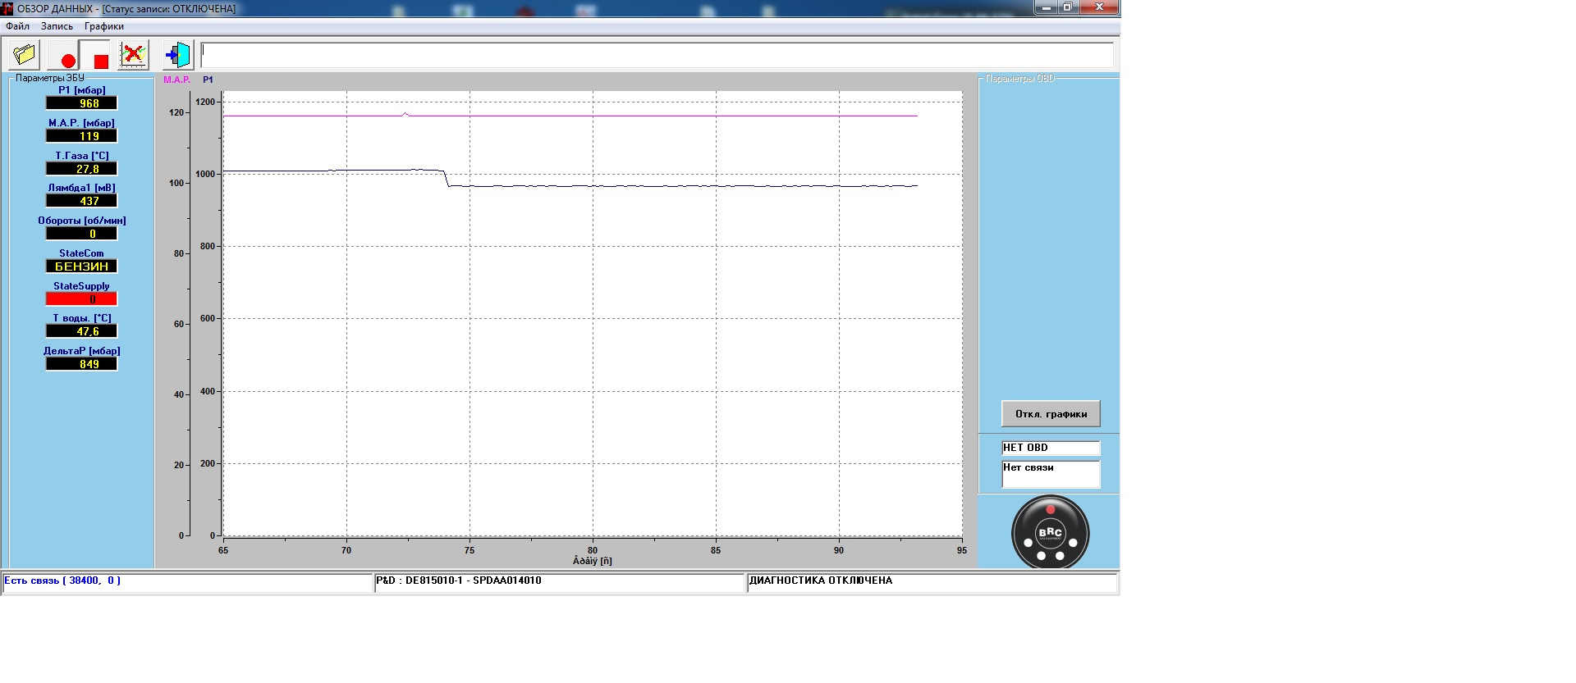Click the StateSupply parameter label
The image size is (1576, 683).
click(81, 286)
